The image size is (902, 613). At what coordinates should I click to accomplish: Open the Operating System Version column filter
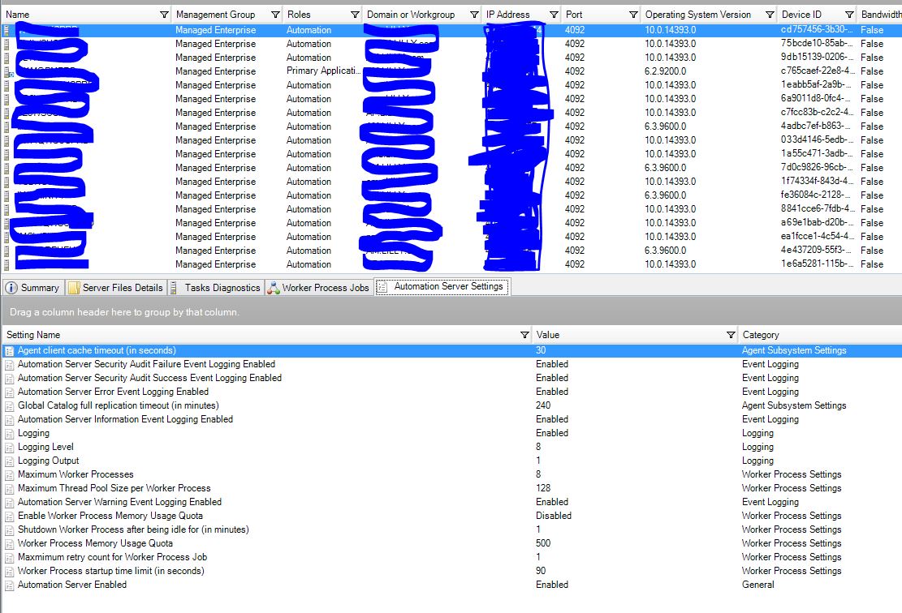(770, 15)
